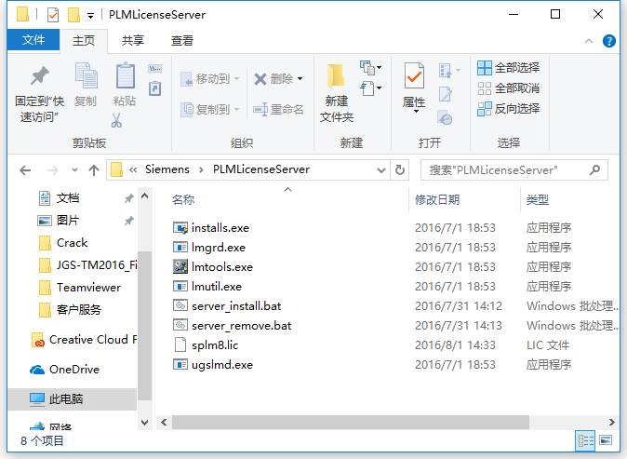
Task: Click the PLMLicenseServer search box
Action: point(514,170)
